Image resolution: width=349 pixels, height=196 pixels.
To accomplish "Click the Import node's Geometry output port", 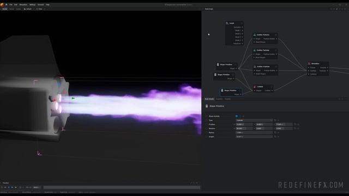I will [242, 27].
